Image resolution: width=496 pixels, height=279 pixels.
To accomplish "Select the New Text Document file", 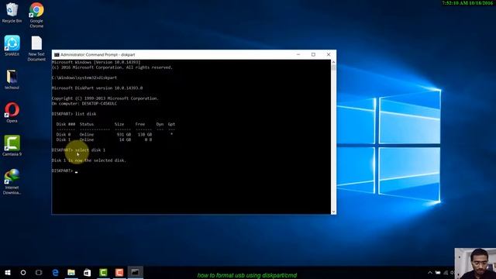I will click(x=36, y=48).
